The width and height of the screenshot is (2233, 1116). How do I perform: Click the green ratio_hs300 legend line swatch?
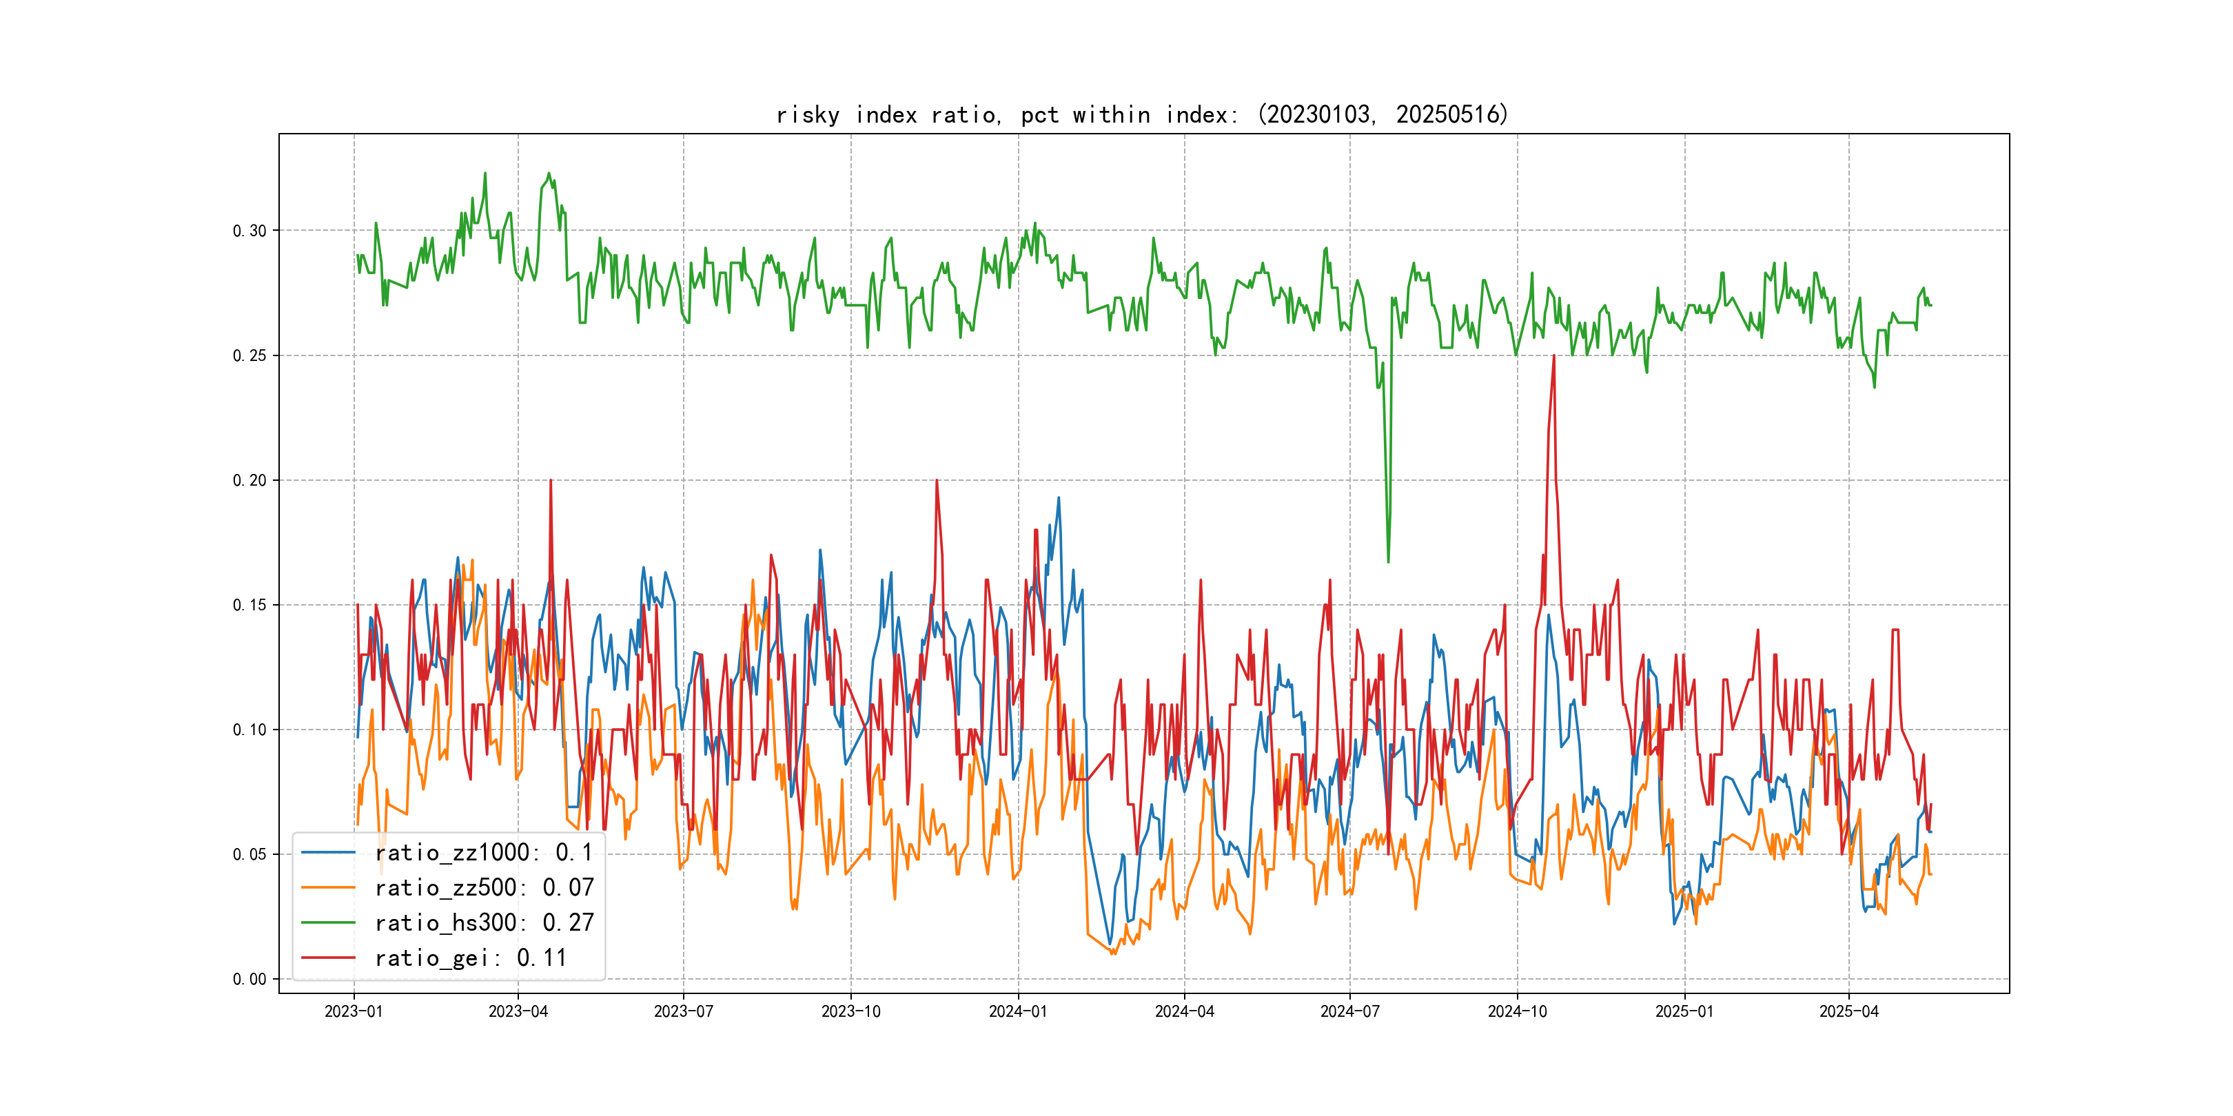327,923
